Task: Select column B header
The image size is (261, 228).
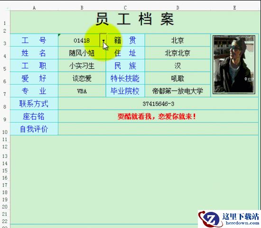Action: point(82,8)
